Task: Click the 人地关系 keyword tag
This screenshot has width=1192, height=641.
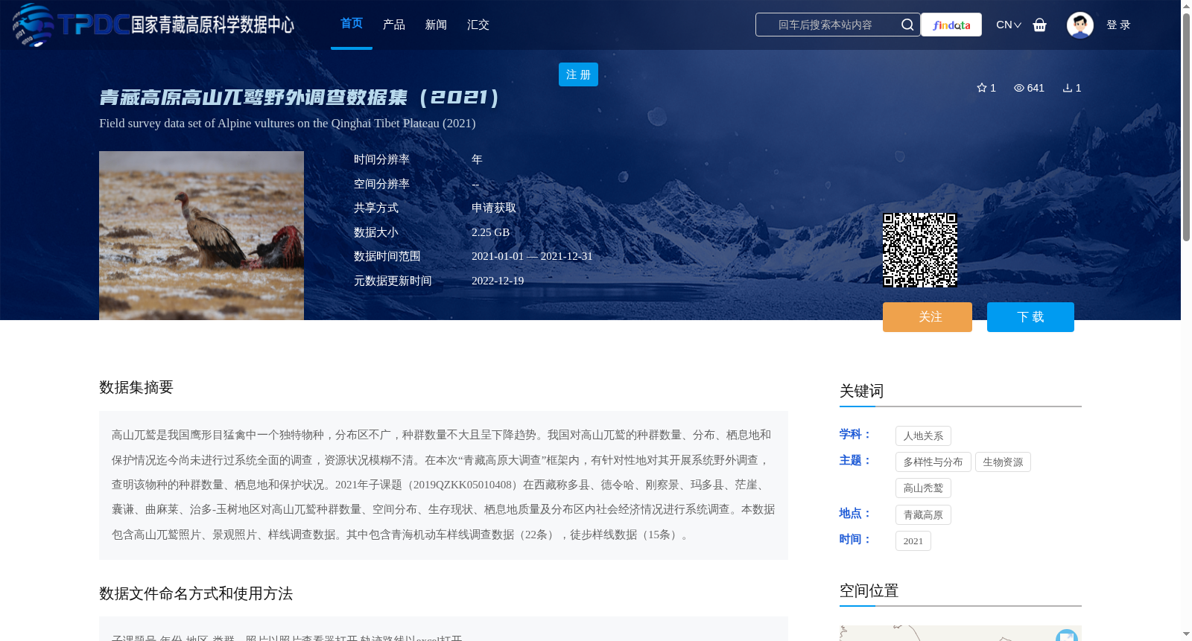Action: pyautogui.click(x=923, y=436)
